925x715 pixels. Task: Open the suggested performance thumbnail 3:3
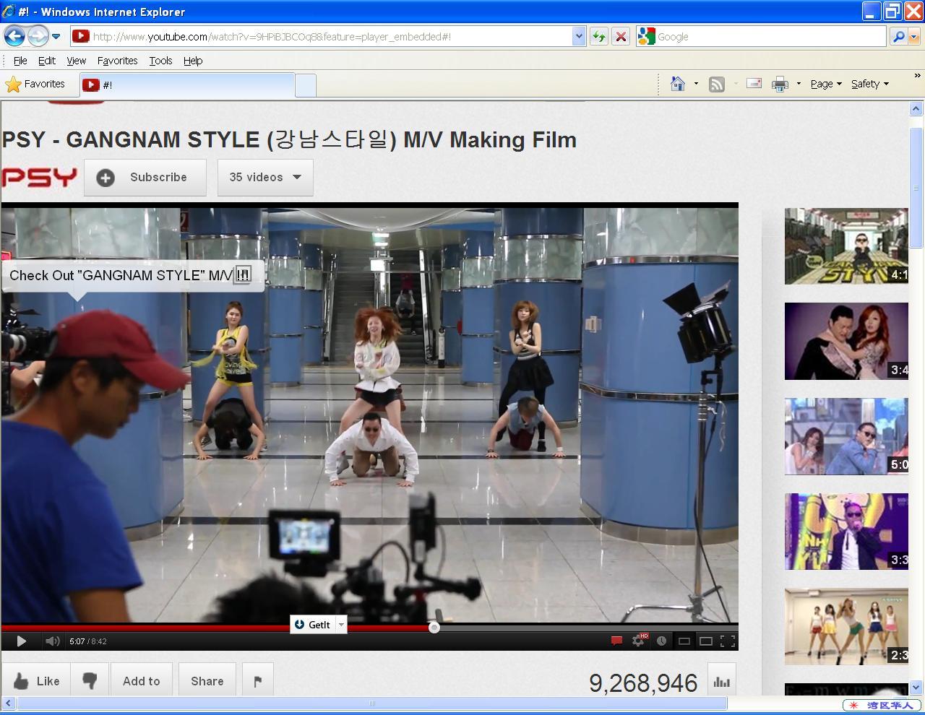pos(846,532)
